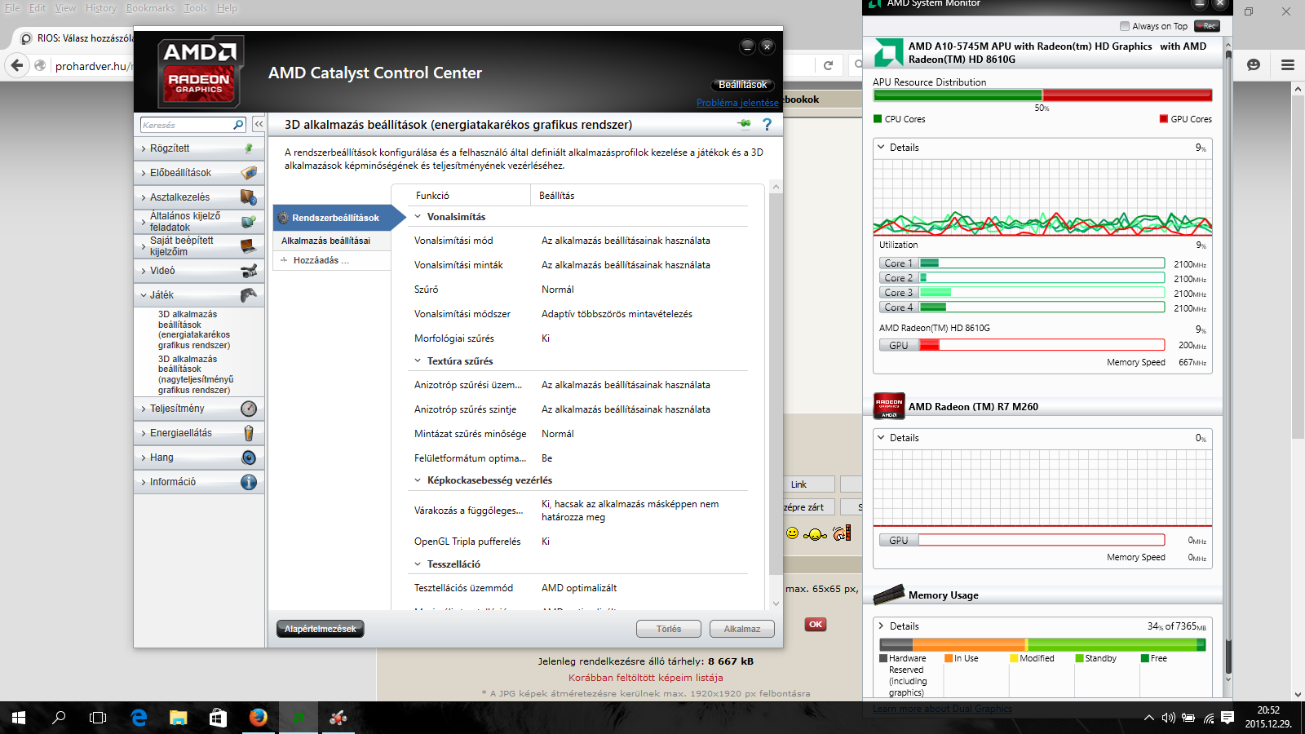The width and height of the screenshot is (1305, 734).
Task: Click the Játék gamepad icon
Action: point(249,294)
